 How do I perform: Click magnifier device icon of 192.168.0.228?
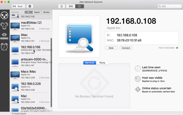pyautogui.click(x=15, y=87)
